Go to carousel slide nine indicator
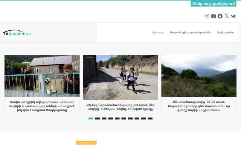Image resolution: width=241 pixels, height=150 pixels. coord(143,118)
